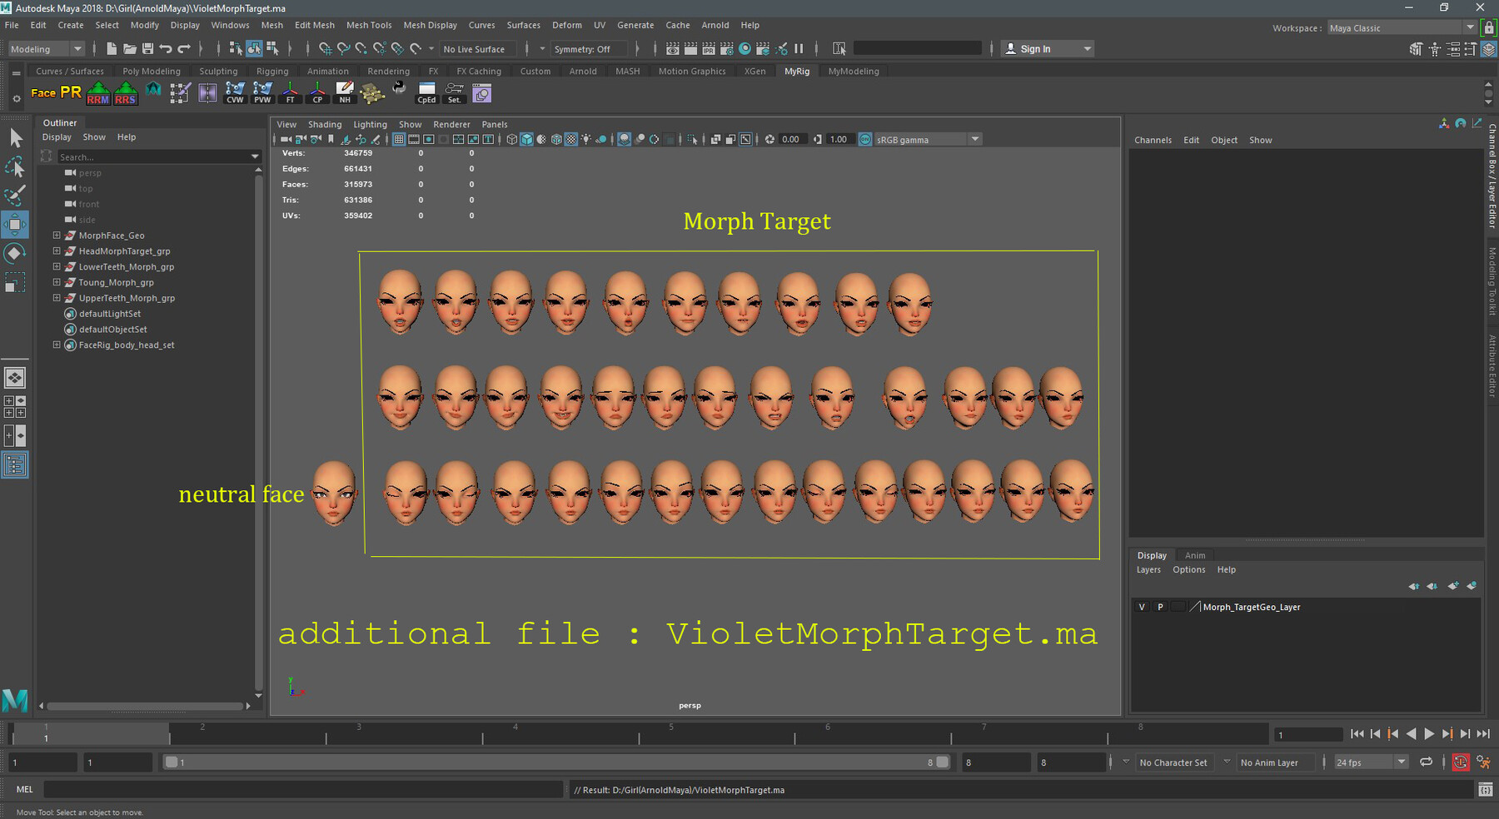Click the time range slider bar
The image size is (1499, 819).
tap(555, 762)
